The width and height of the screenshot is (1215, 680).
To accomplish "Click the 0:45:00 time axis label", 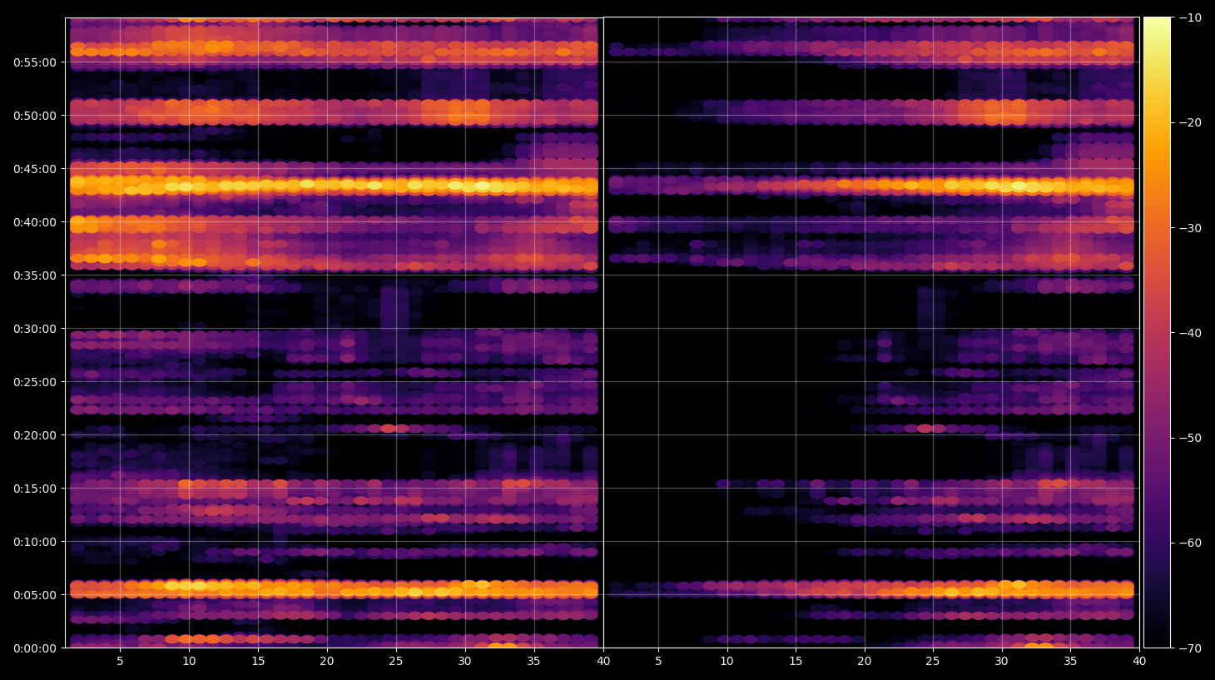I will coord(35,169).
